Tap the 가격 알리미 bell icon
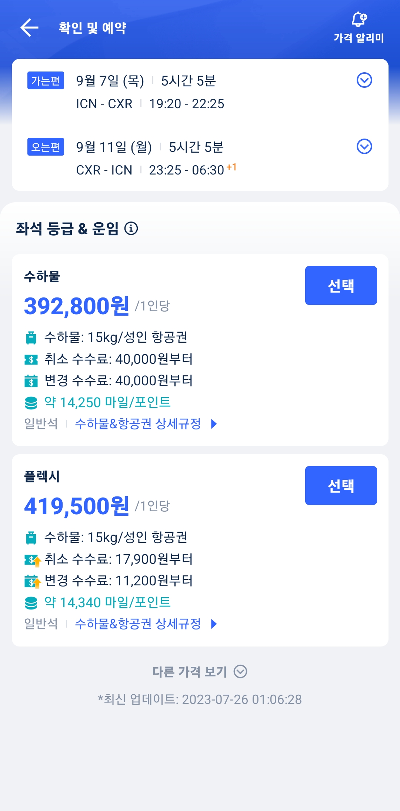The image size is (400, 811). click(359, 19)
